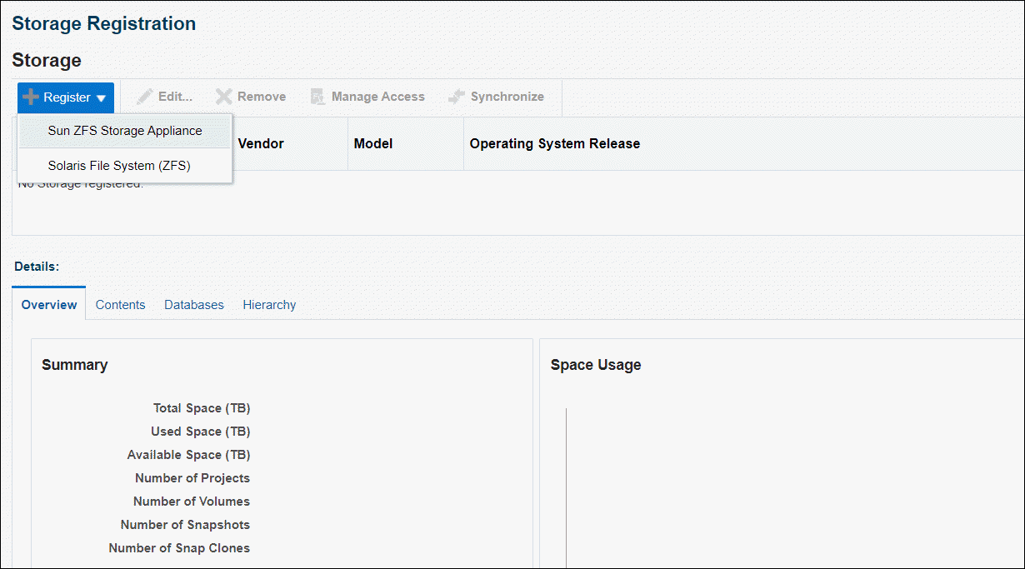Open the Hierarchy tab
Screen dimensions: 1025x569
point(269,305)
